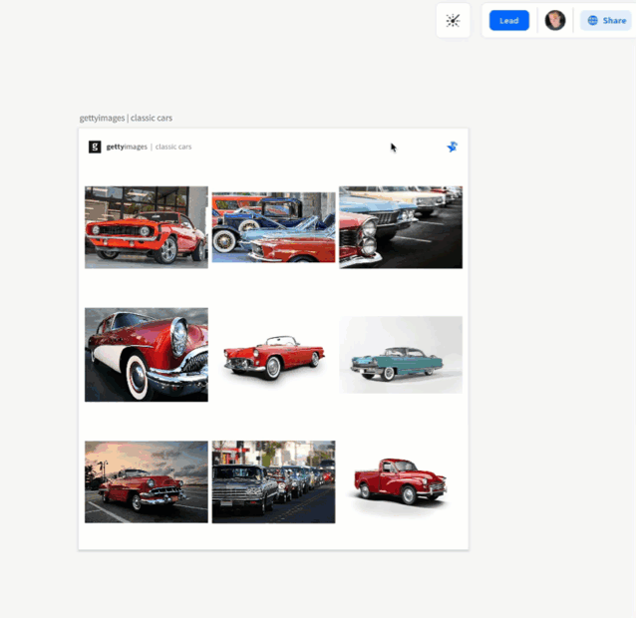Image resolution: width=636 pixels, height=618 pixels.
Task: Open the teal classic sedan photo
Action: 401,355
